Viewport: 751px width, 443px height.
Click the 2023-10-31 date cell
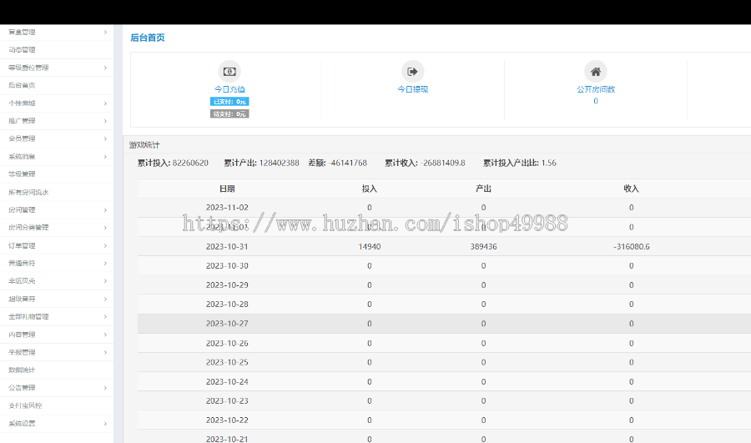227,247
